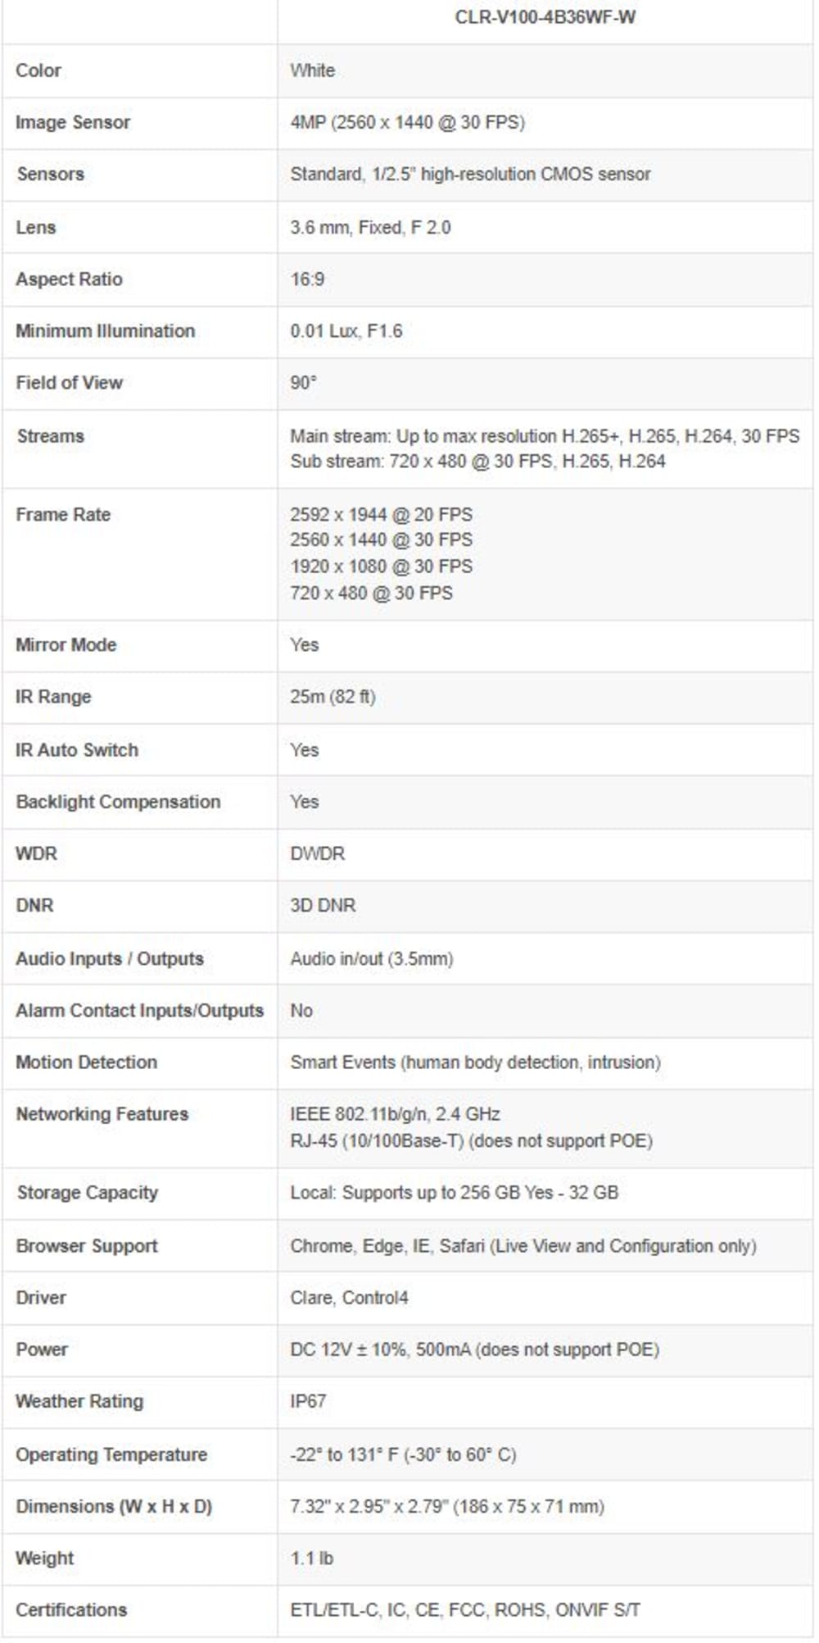The height and width of the screenshot is (1643, 819).
Task: Select the IR Range 25m value
Action: point(333,698)
